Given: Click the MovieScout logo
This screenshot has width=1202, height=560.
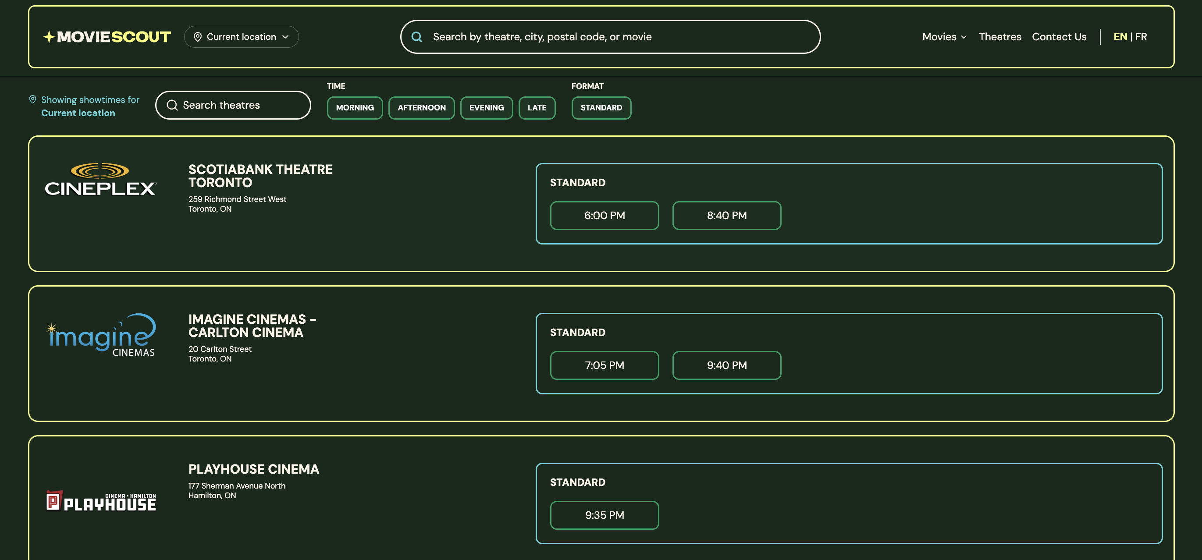Looking at the screenshot, I should [107, 37].
